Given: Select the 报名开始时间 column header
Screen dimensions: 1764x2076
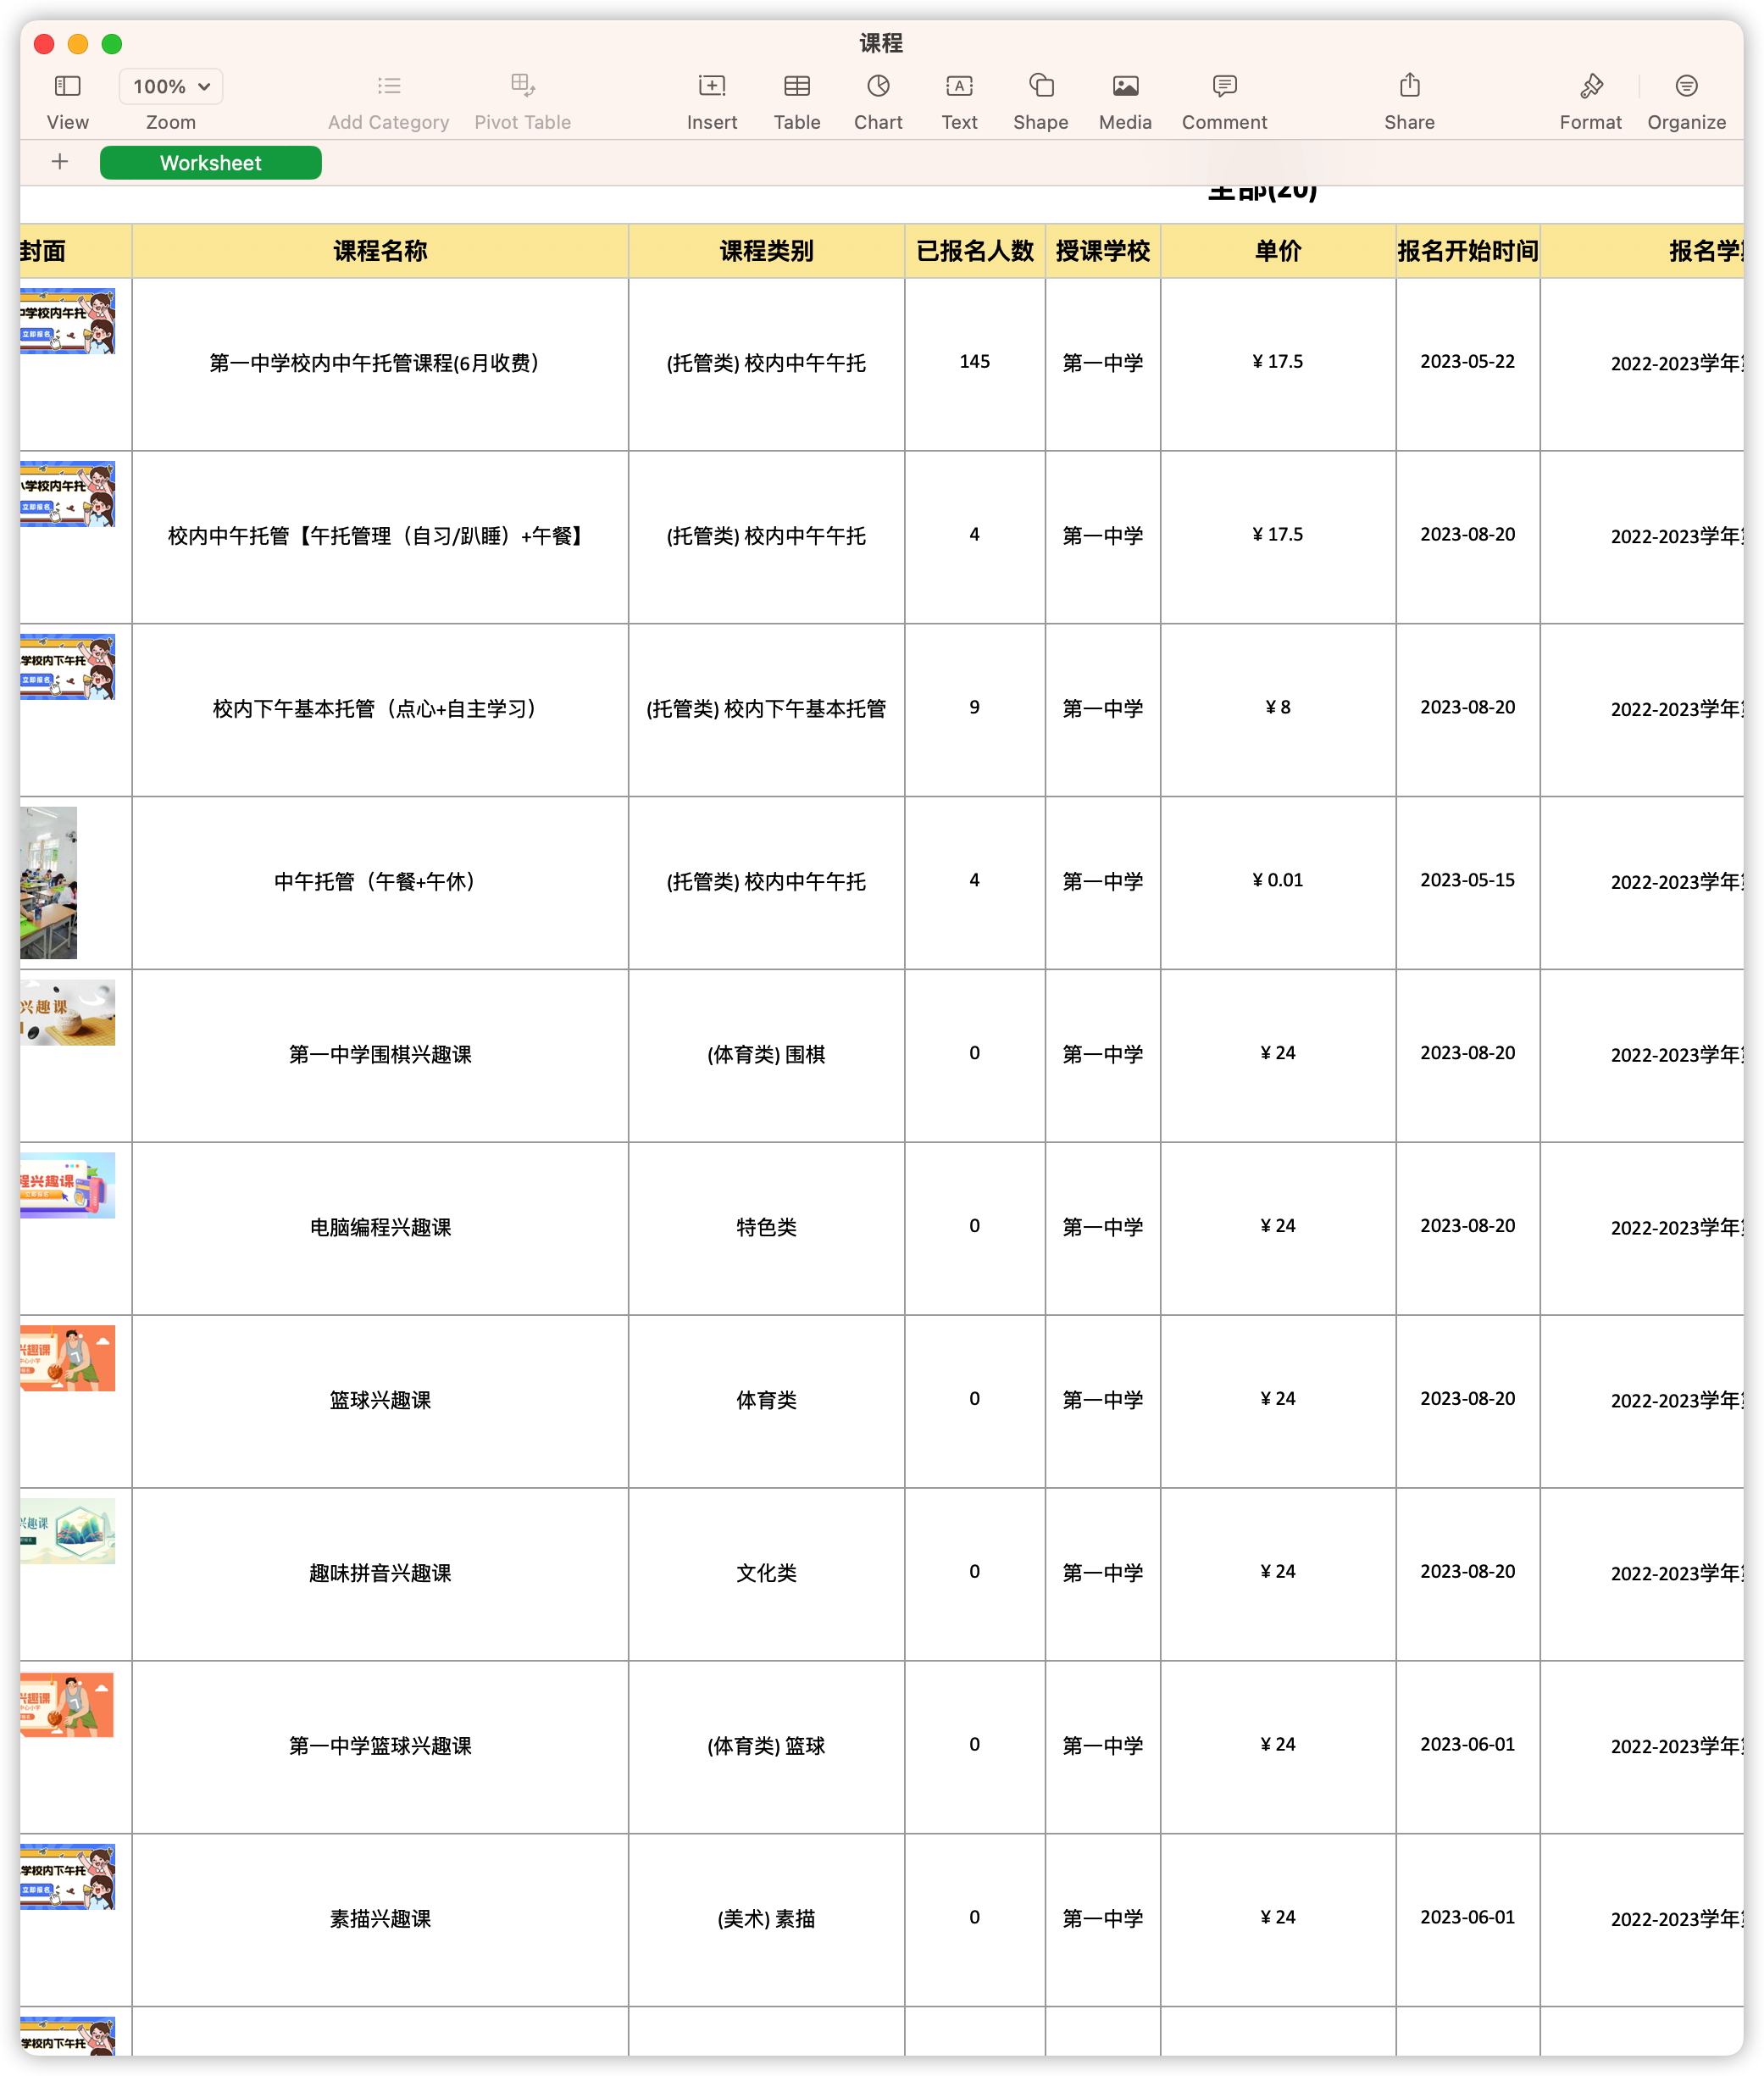Looking at the screenshot, I should (x=1467, y=251).
